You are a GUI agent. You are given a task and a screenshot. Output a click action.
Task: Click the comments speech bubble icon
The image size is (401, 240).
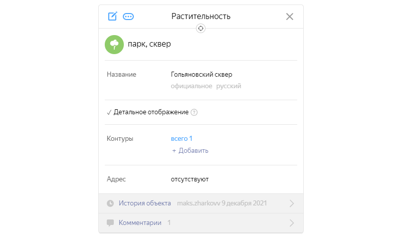click(110, 222)
